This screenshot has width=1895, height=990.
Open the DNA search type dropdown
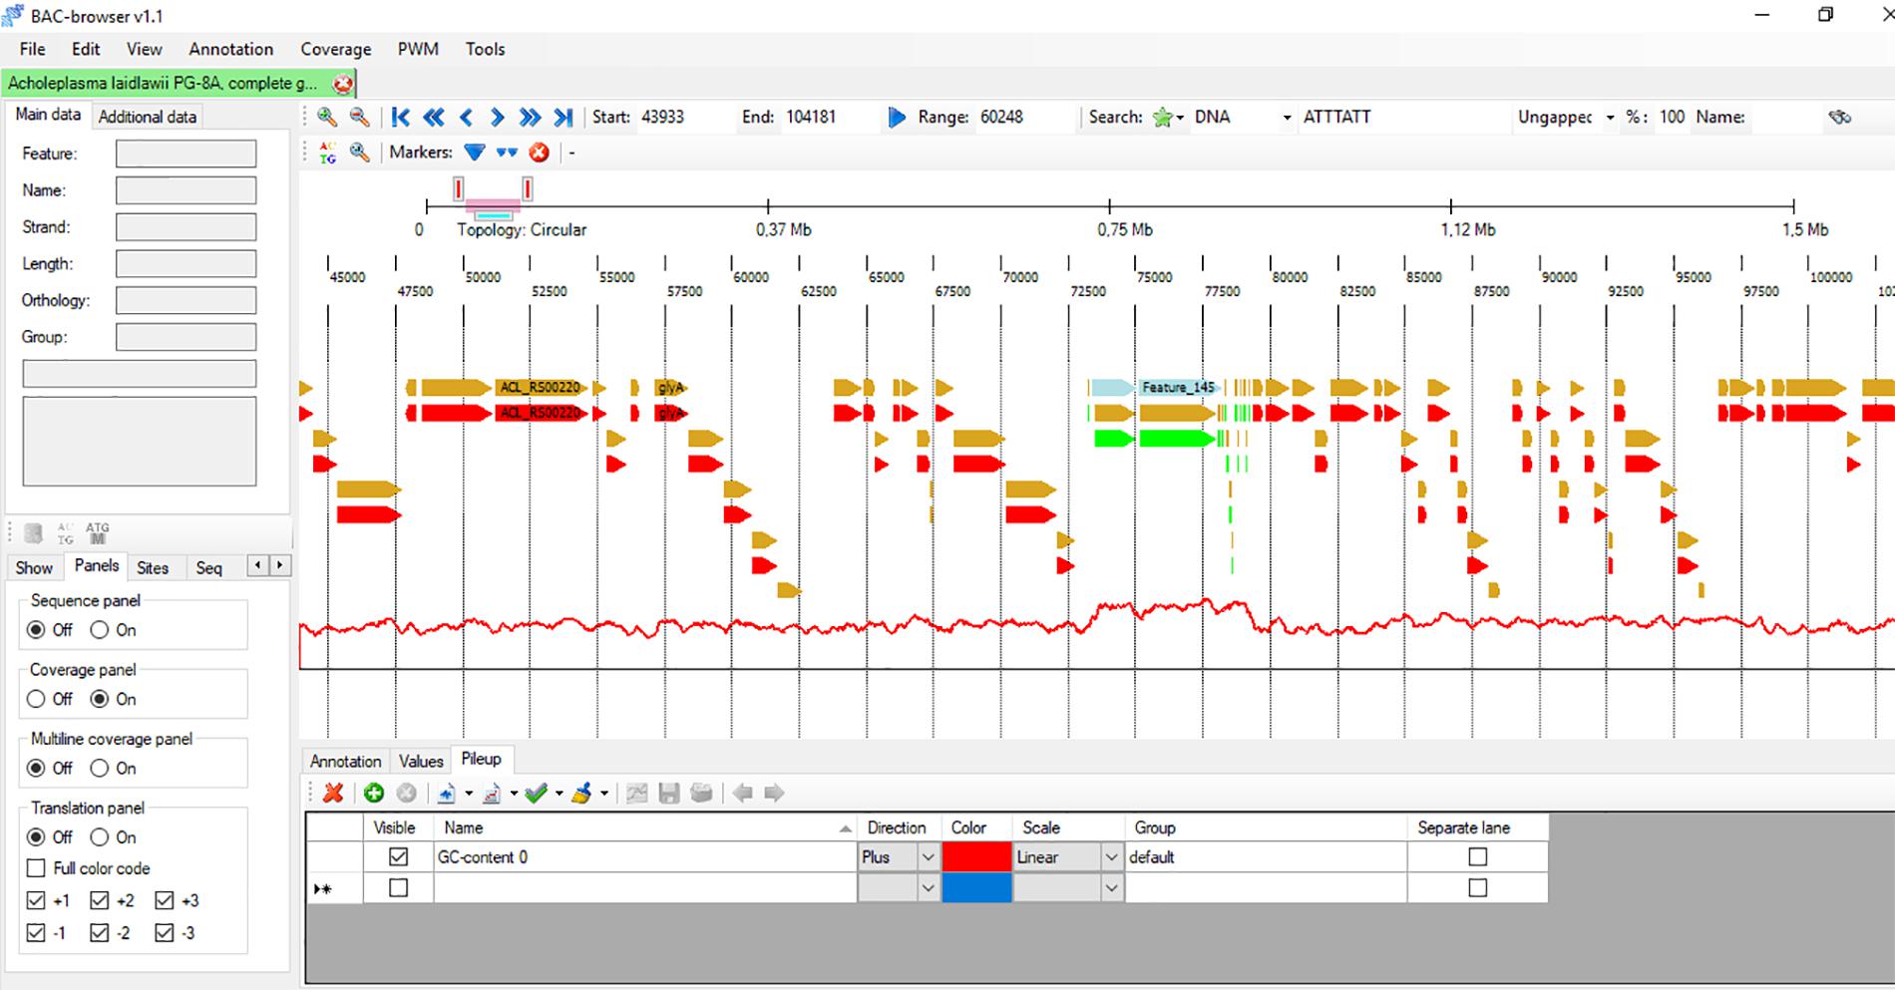point(1287,118)
